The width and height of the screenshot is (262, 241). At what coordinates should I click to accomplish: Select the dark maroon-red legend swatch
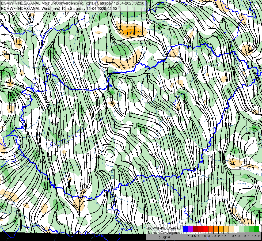[196, 229]
